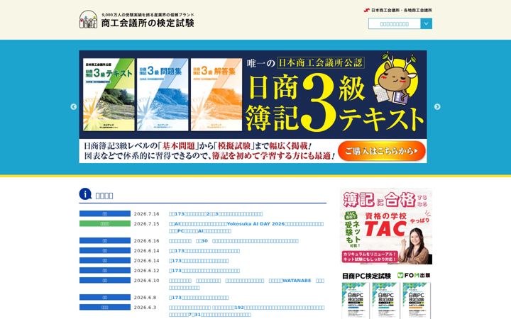Open the news link dated 2026.6.16
511x319 pixels.
(x=233, y=241)
